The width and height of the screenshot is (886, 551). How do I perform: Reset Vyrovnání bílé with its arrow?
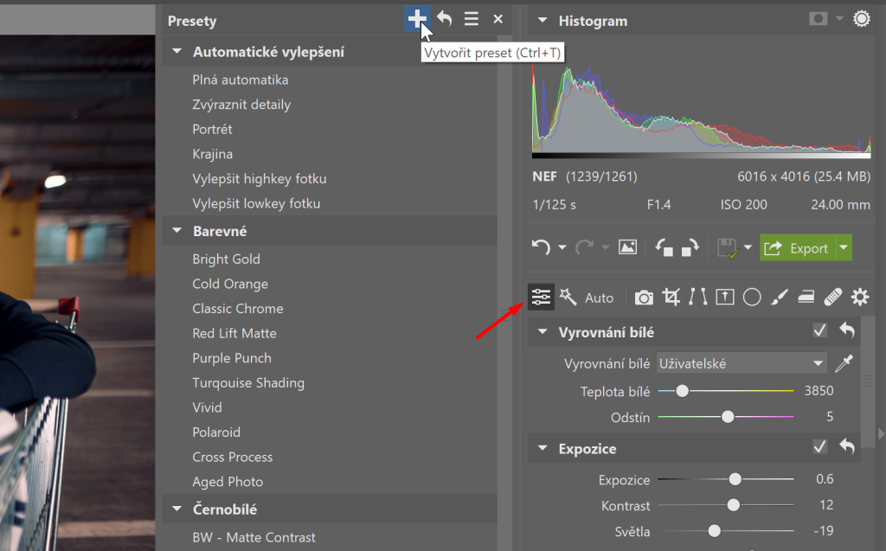847,330
